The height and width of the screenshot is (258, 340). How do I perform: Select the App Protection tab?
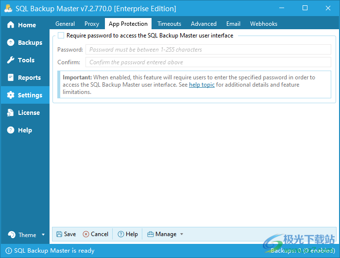pyautogui.click(x=128, y=24)
